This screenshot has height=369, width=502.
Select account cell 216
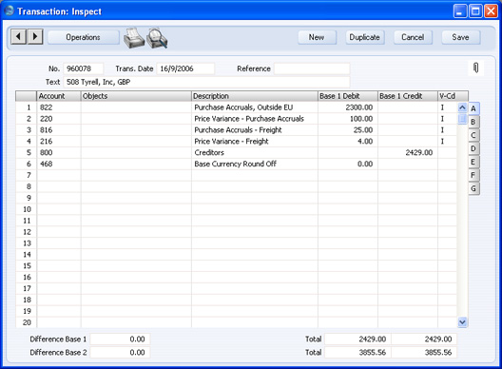(x=59, y=142)
